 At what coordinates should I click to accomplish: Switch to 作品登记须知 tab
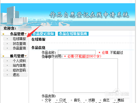point(43,34)
